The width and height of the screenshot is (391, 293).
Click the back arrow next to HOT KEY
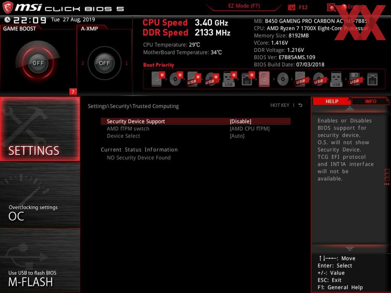[300, 105]
